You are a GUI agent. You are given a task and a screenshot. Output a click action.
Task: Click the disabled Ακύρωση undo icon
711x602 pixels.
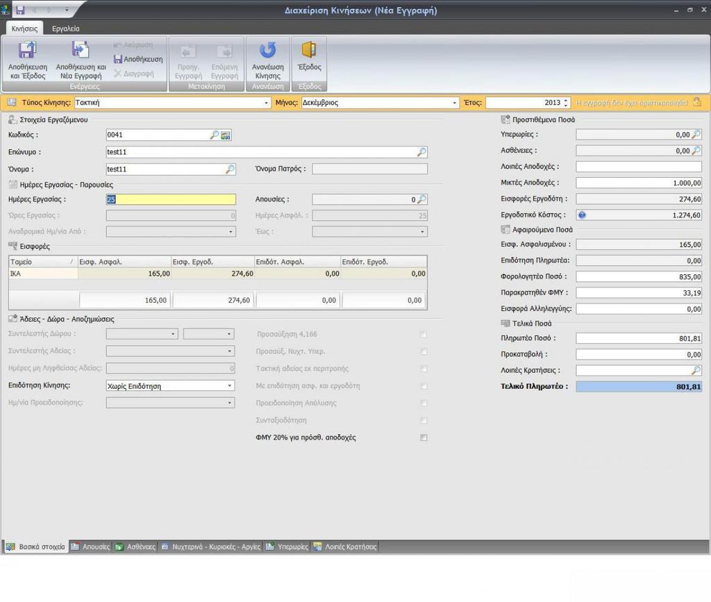pos(117,45)
